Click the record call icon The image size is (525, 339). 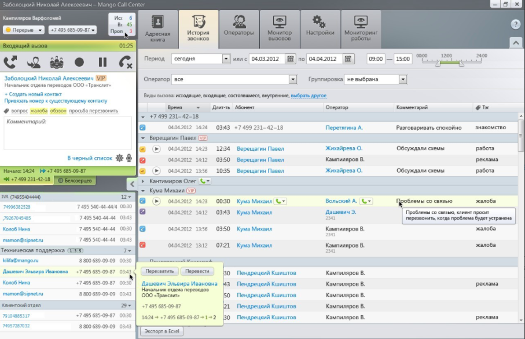coord(79,62)
